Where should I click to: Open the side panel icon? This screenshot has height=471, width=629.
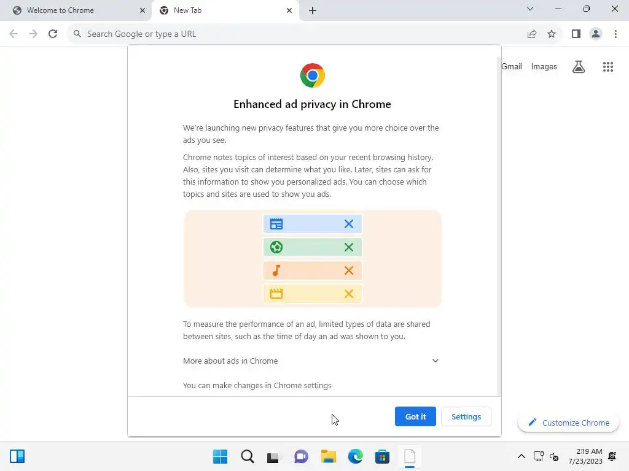click(576, 34)
